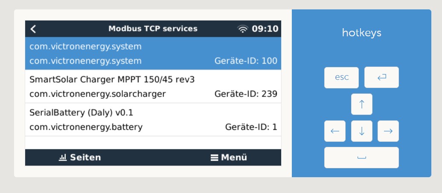
Task: Click the WiFi signal status icon
Action: [x=242, y=29]
